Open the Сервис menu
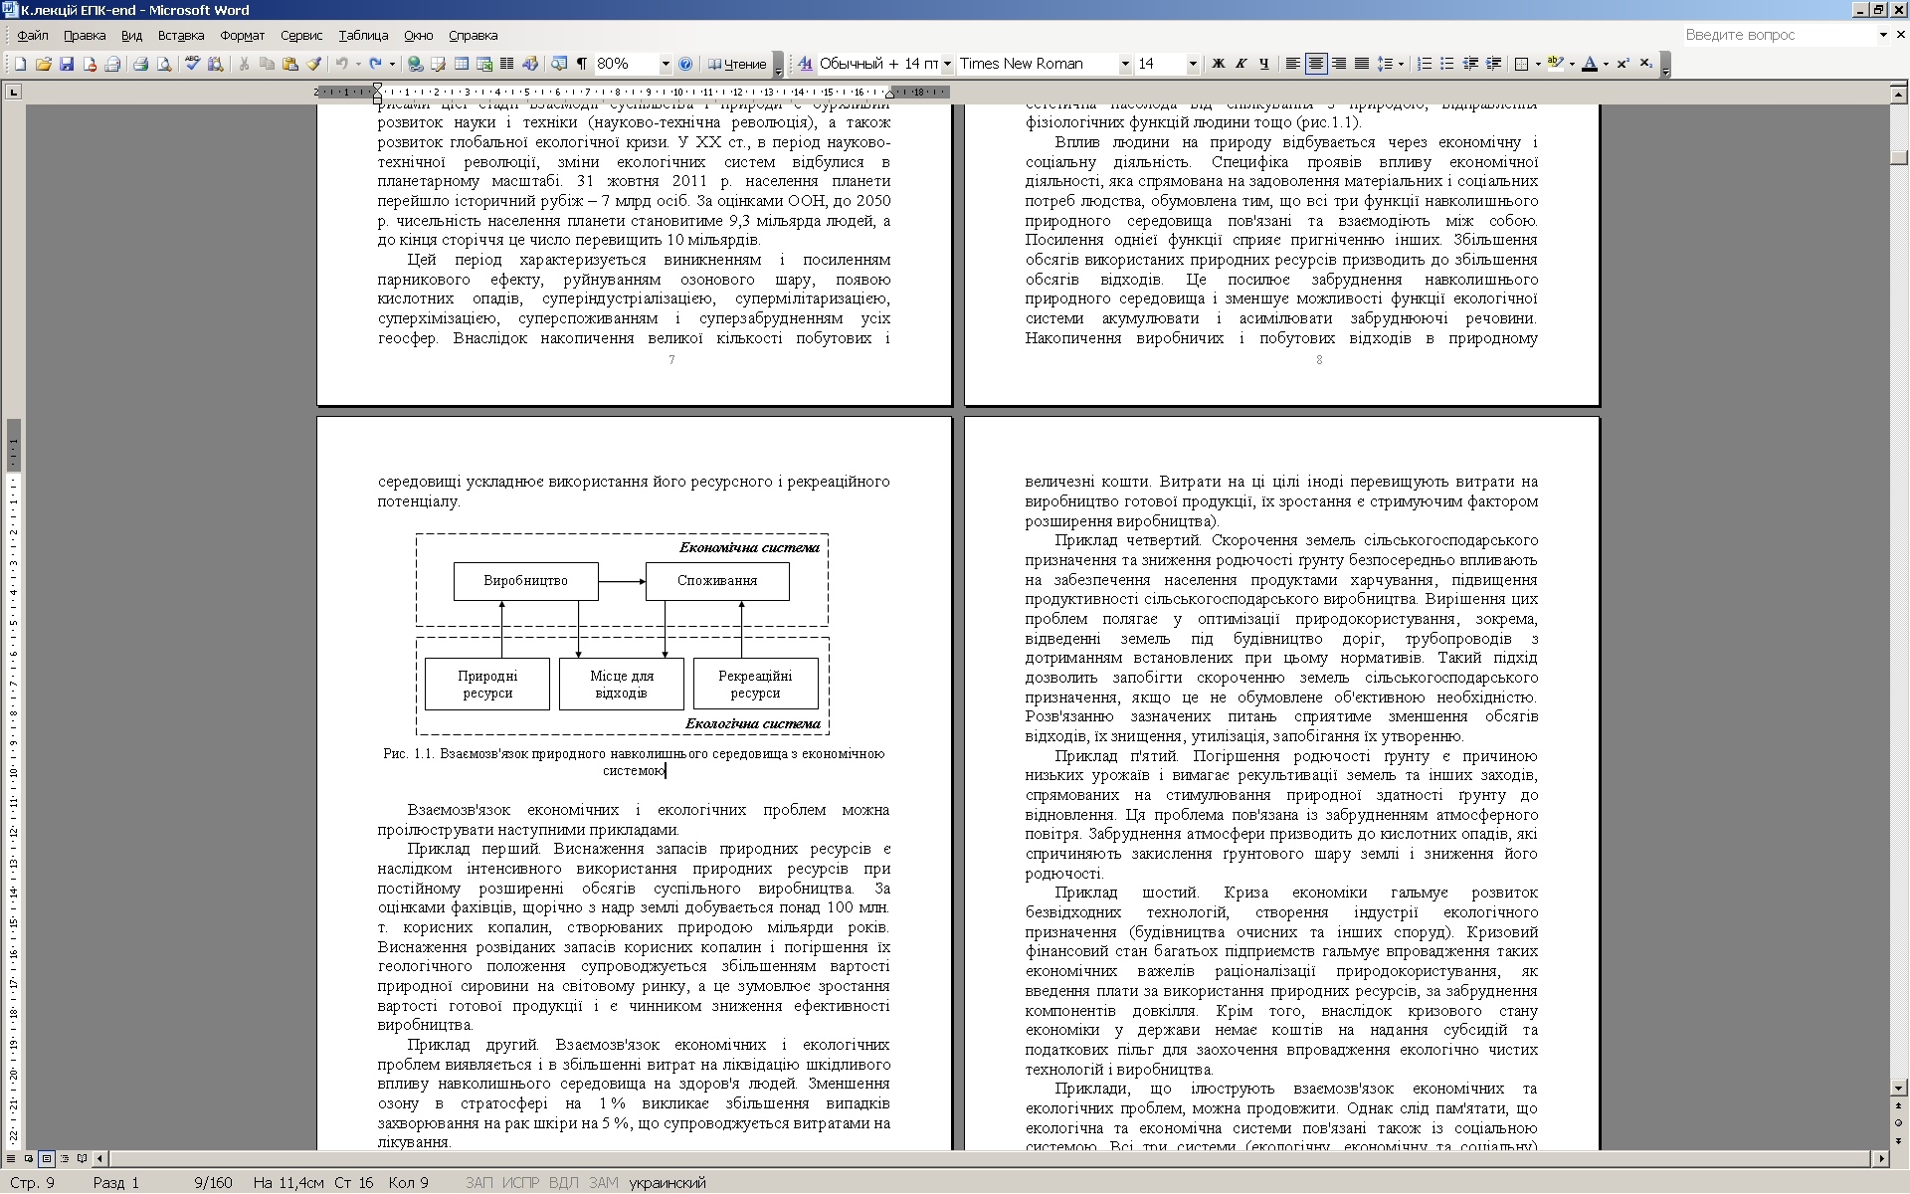Screen dimensions: 1910x1194 [x=301, y=35]
